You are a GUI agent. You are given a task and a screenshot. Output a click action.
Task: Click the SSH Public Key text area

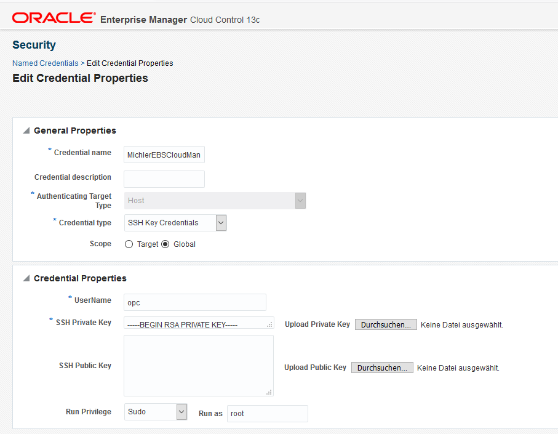199,366
